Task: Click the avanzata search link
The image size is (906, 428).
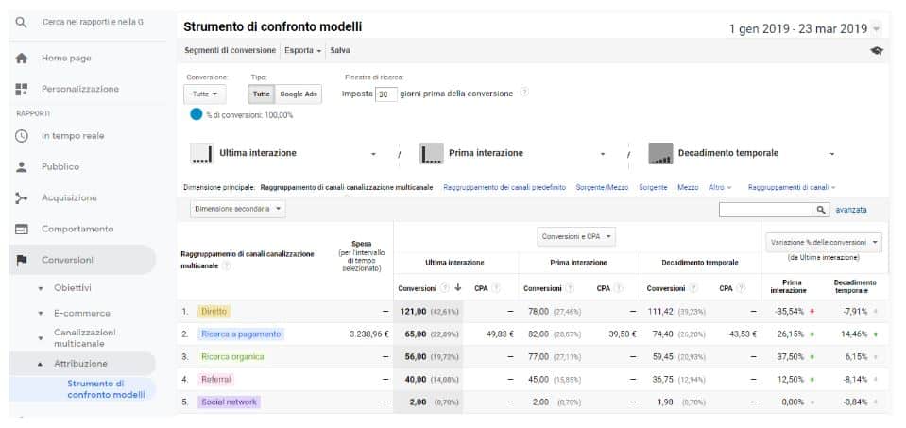Action: [x=850, y=210]
